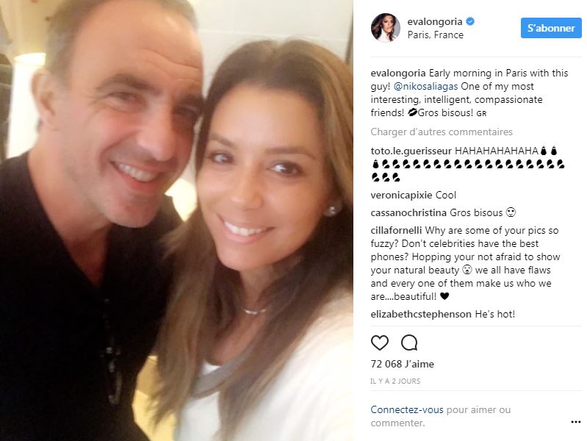Open the three-dots more options menu
The width and height of the screenshot is (587, 441).
pyautogui.click(x=576, y=422)
